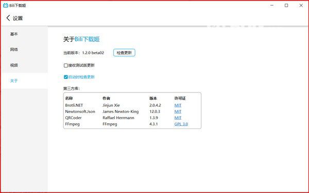Click the Newtonsoft.Json library name
The height and width of the screenshot is (193, 309).
click(80, 111)
